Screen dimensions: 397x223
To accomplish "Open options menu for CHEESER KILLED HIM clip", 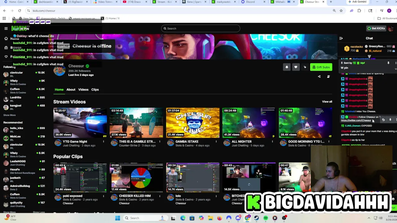I will pyautogui.click(x=160, y=196).
